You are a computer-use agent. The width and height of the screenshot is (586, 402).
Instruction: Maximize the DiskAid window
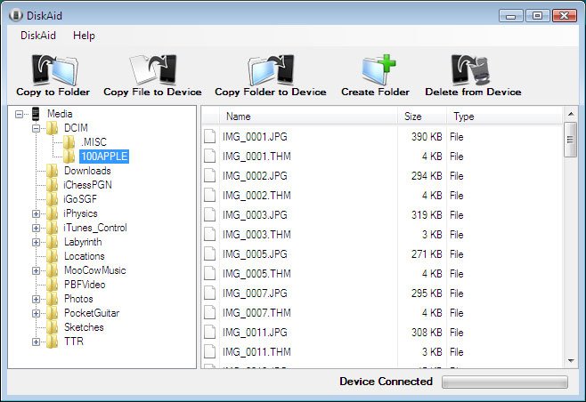pos(537,16)
